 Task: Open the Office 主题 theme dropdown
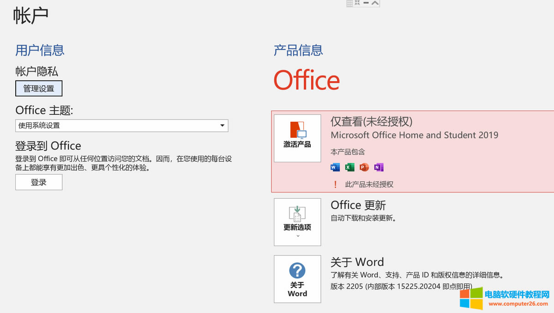(223, 125)
